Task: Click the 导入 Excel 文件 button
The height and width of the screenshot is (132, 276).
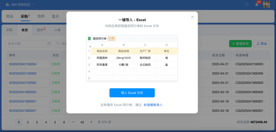Action: (132, 93)
